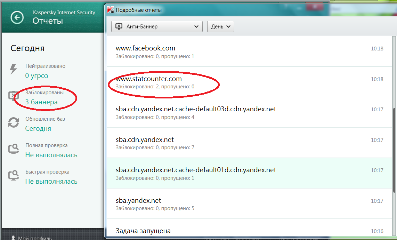Click the 'Сегодня' database update link
397x240 pixels.
tap(38, 128)
